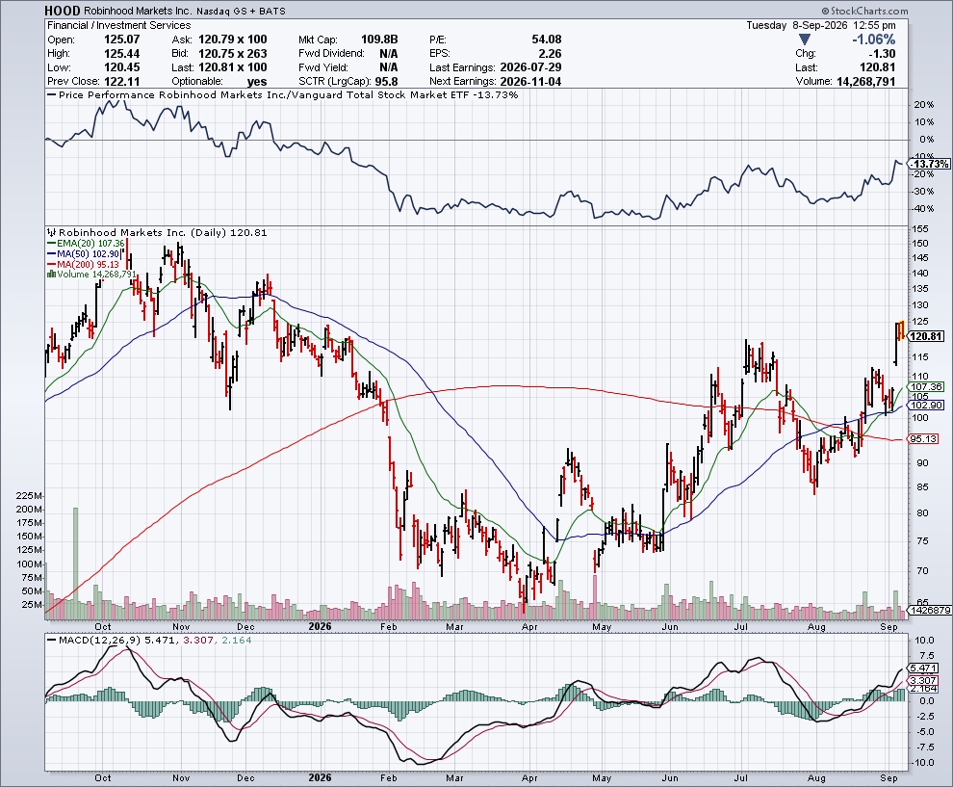Click the 120.81 last price tag on axis
The image size is (953, 787).
(926, 336)
